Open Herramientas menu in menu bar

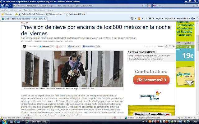[x=39, y=10]
